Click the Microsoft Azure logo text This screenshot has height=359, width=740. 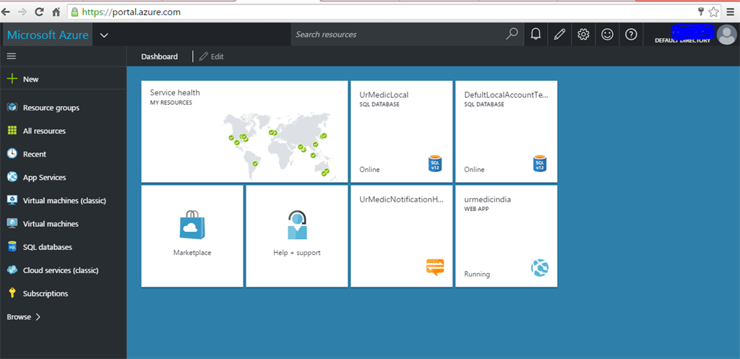coord(48,35)
